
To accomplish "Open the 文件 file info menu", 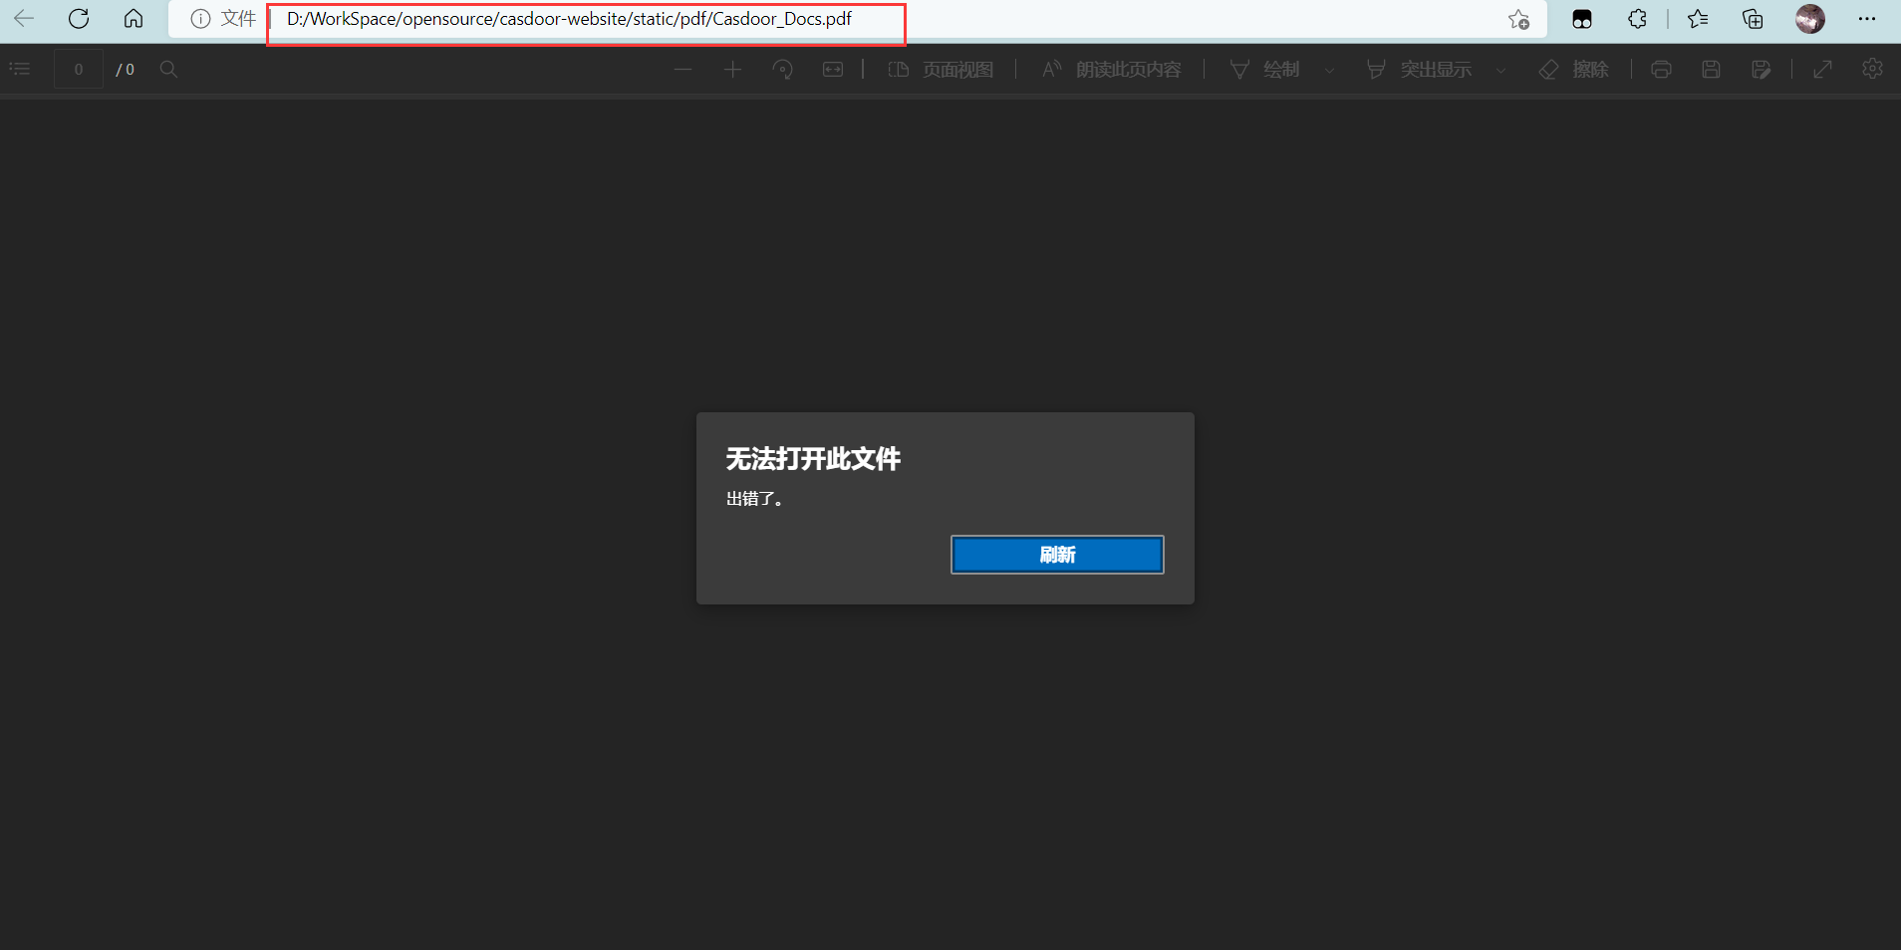I will 221,18.
